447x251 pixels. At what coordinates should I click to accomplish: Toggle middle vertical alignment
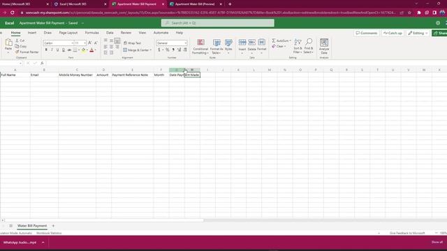[112, 40]
